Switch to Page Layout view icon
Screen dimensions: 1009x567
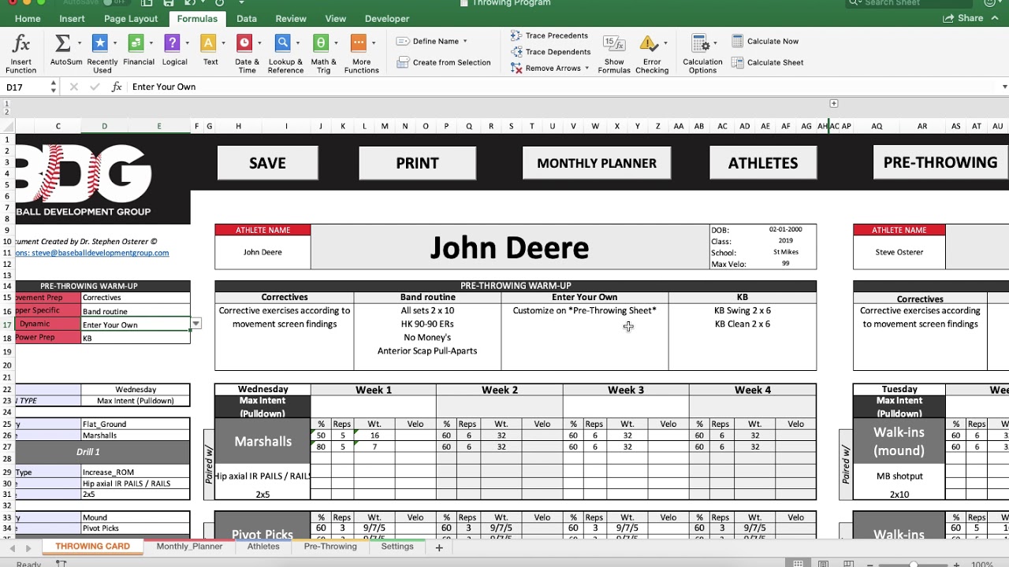tap(823, 564)
